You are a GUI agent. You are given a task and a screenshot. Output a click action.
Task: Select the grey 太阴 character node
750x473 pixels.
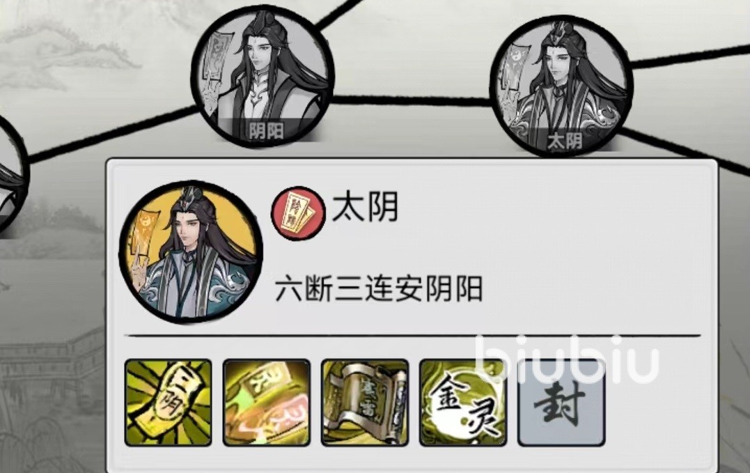[562, 86]
